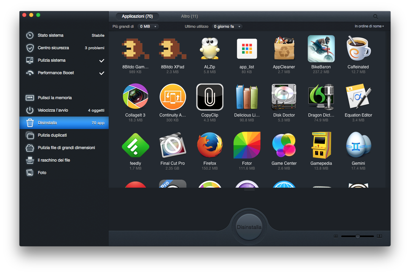
Task: Click large thumbnail size icon near slider
Action: pos(379,236)
